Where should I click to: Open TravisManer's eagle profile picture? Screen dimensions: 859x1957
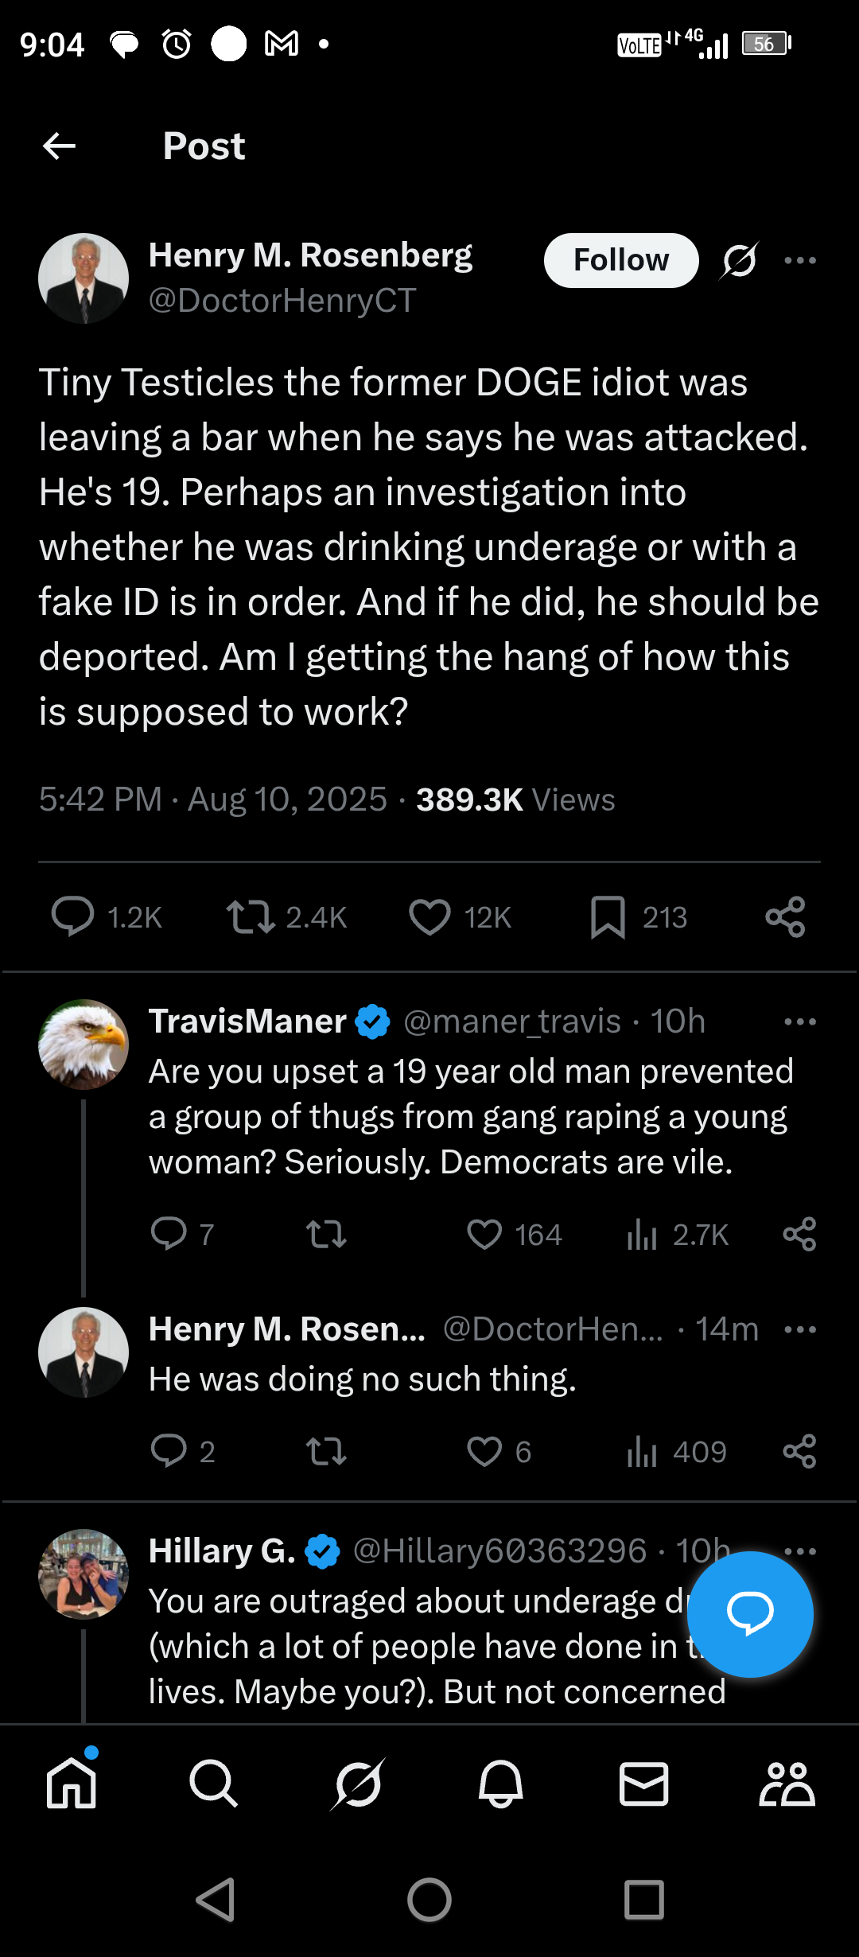[84, 1045]
